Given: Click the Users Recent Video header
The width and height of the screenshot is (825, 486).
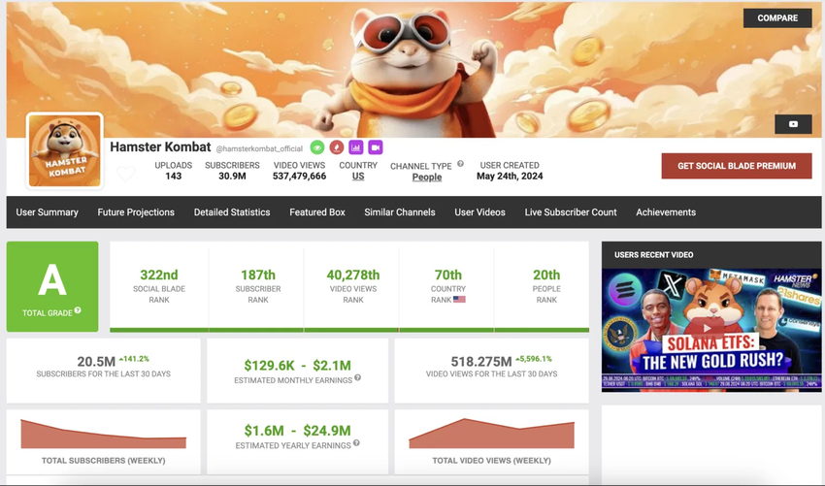Looking at the screenshot, I should (653, 255).
